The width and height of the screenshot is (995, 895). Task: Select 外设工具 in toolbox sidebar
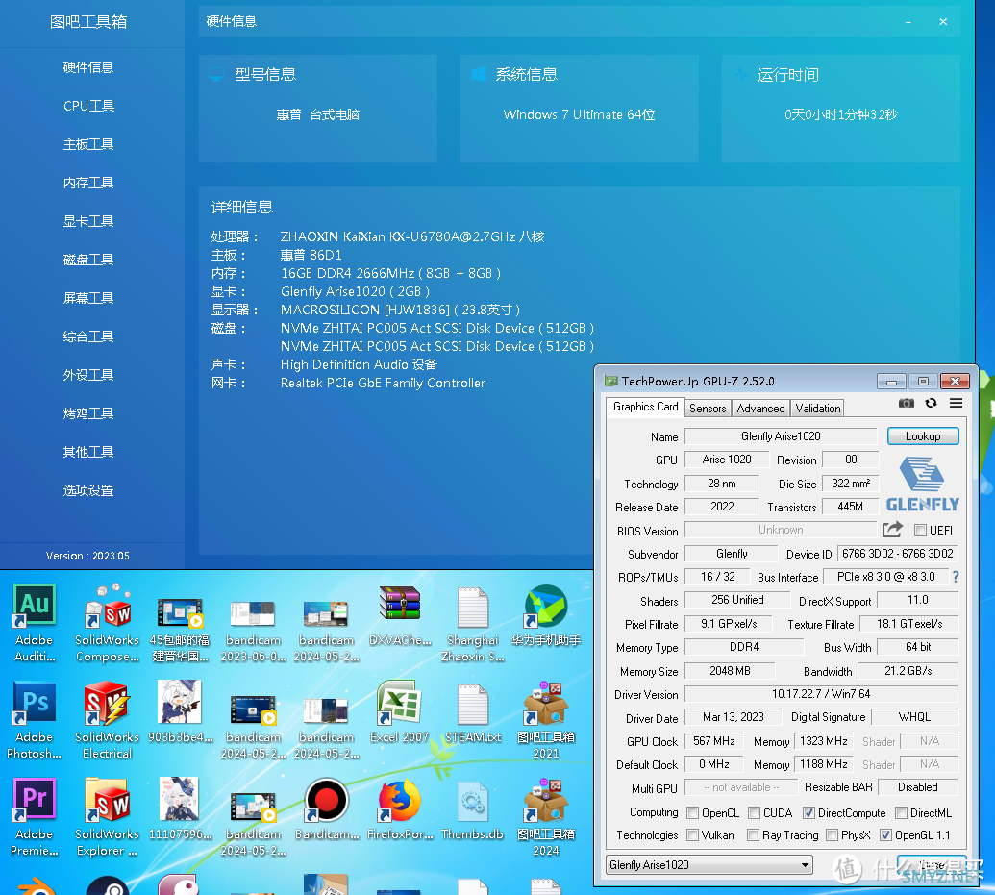[88, 375]
